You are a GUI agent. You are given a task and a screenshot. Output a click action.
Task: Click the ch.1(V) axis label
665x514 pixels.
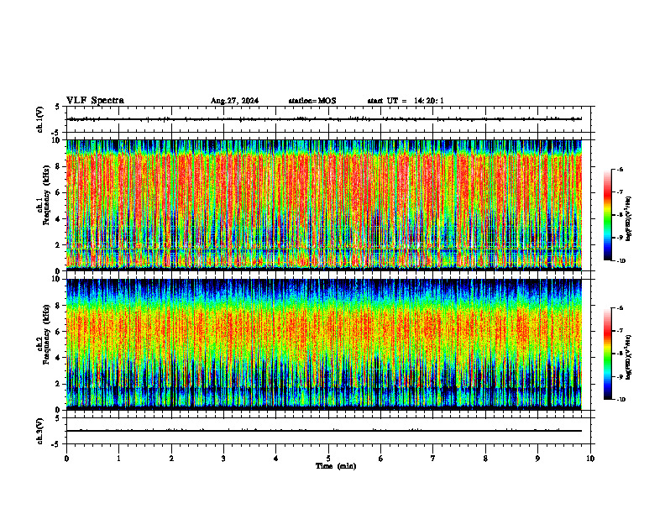tap(40, 119)
